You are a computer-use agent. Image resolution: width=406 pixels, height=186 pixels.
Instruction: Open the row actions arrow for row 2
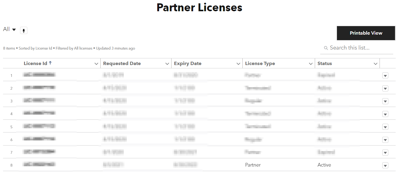coord(385,88)
